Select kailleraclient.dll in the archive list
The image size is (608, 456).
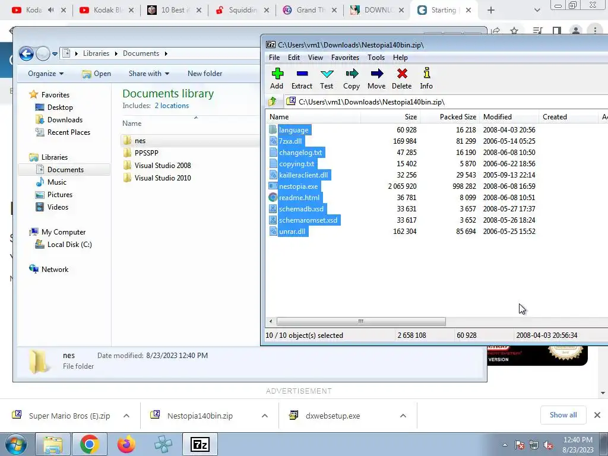tap(303, 175)
